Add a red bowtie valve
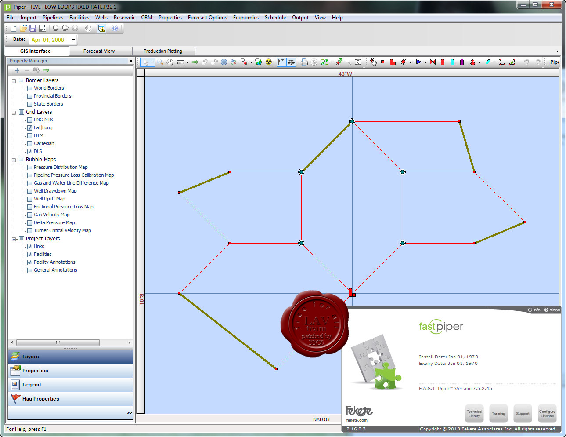566x437 pixels. tap(433, 62)
